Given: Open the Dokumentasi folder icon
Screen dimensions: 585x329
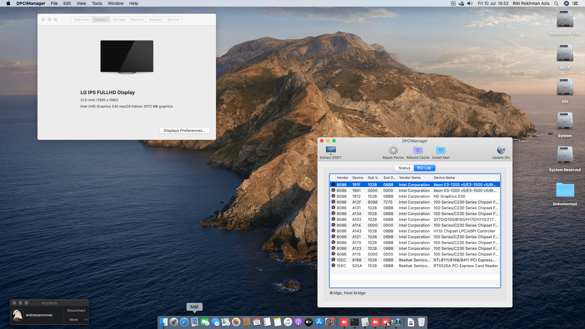Looking at the screenshot, I should click(565, 190).
